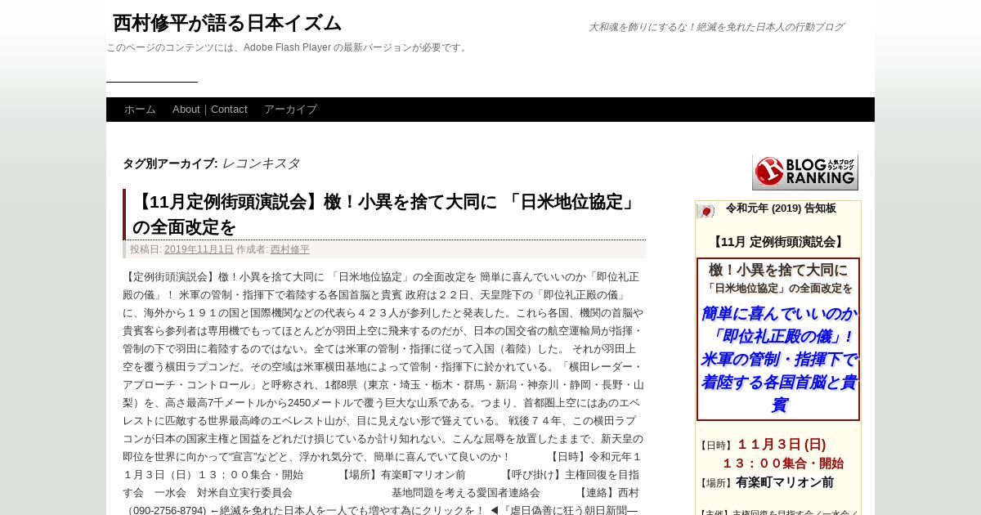Image resolution: width=981 pixels, height=515 pixels.
Task: Click the Japanese flag icon in sidebar
Action: coord(706,211)
